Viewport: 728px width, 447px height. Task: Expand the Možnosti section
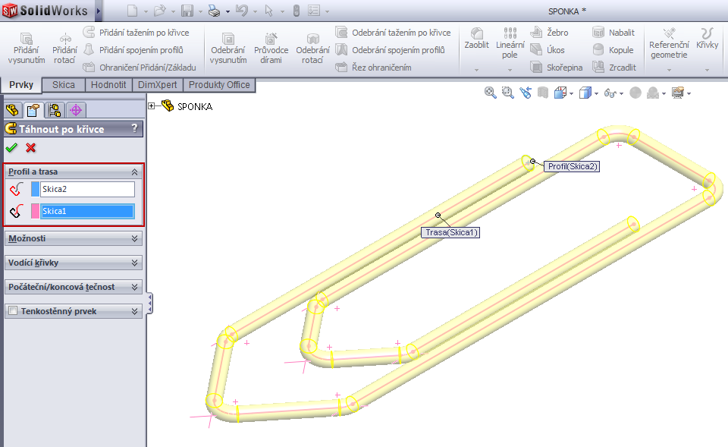[74, 238]
